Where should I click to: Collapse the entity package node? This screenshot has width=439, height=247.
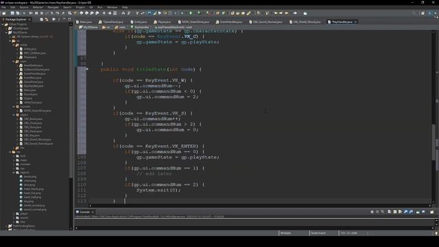pyautogui.click(x=14, y=45)
